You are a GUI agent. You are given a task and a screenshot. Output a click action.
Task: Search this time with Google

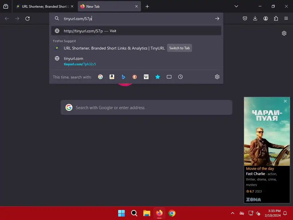pyautogui.click(x=100, y=77)
